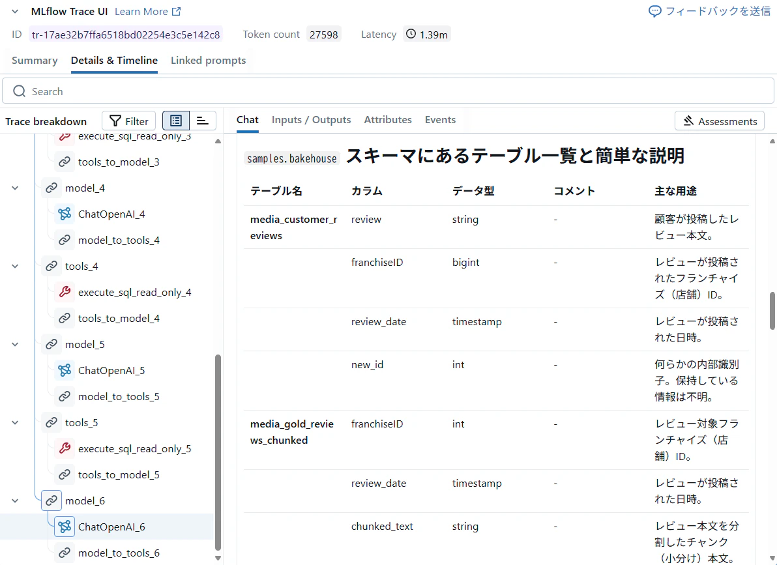Click the chat panel vertical scrollbar thumb
This screenshot has width=777, height=565.
point(772,311)
